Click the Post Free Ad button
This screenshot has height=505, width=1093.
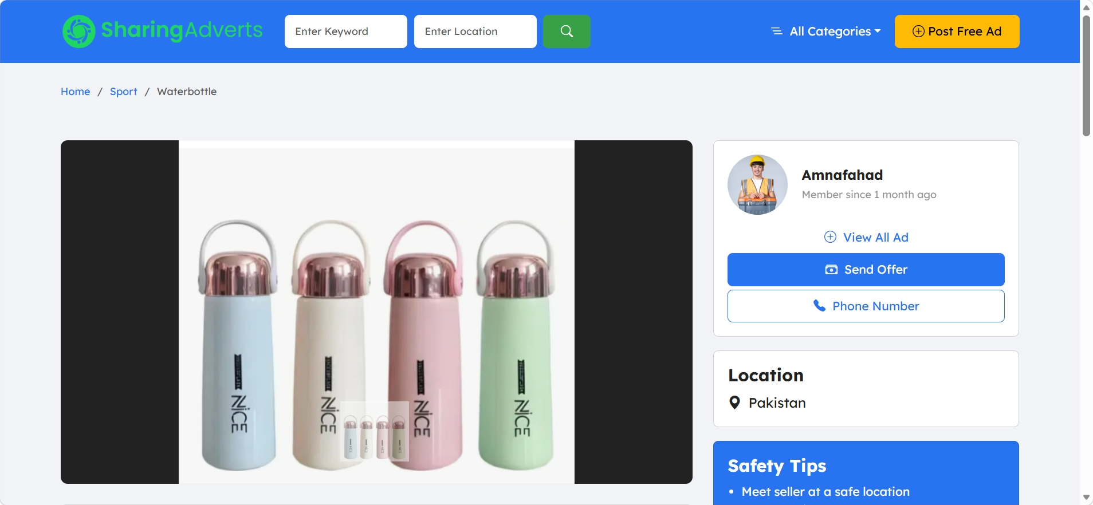957,31
